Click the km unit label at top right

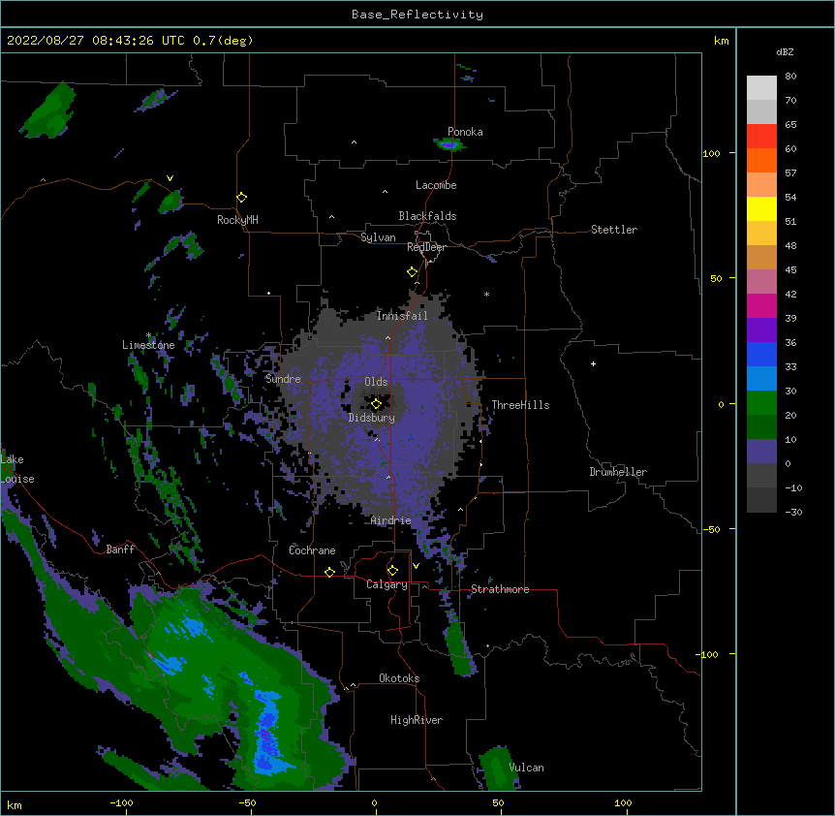pyautogui.click(x=721, y=41)
